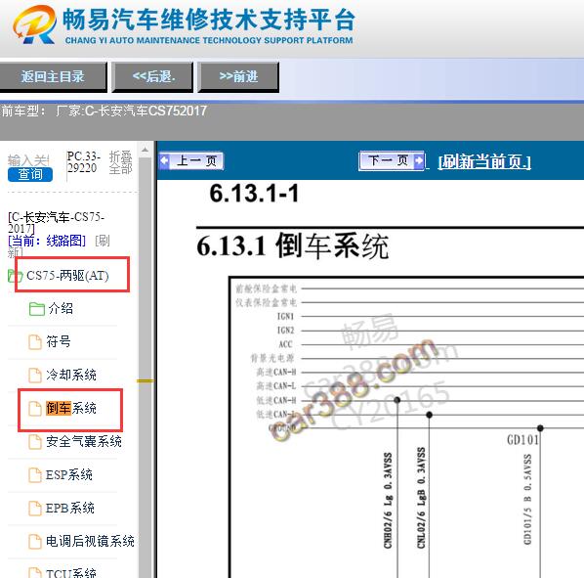Select TCU系统 in the tree
584x578 pixels.
[70, 573]
